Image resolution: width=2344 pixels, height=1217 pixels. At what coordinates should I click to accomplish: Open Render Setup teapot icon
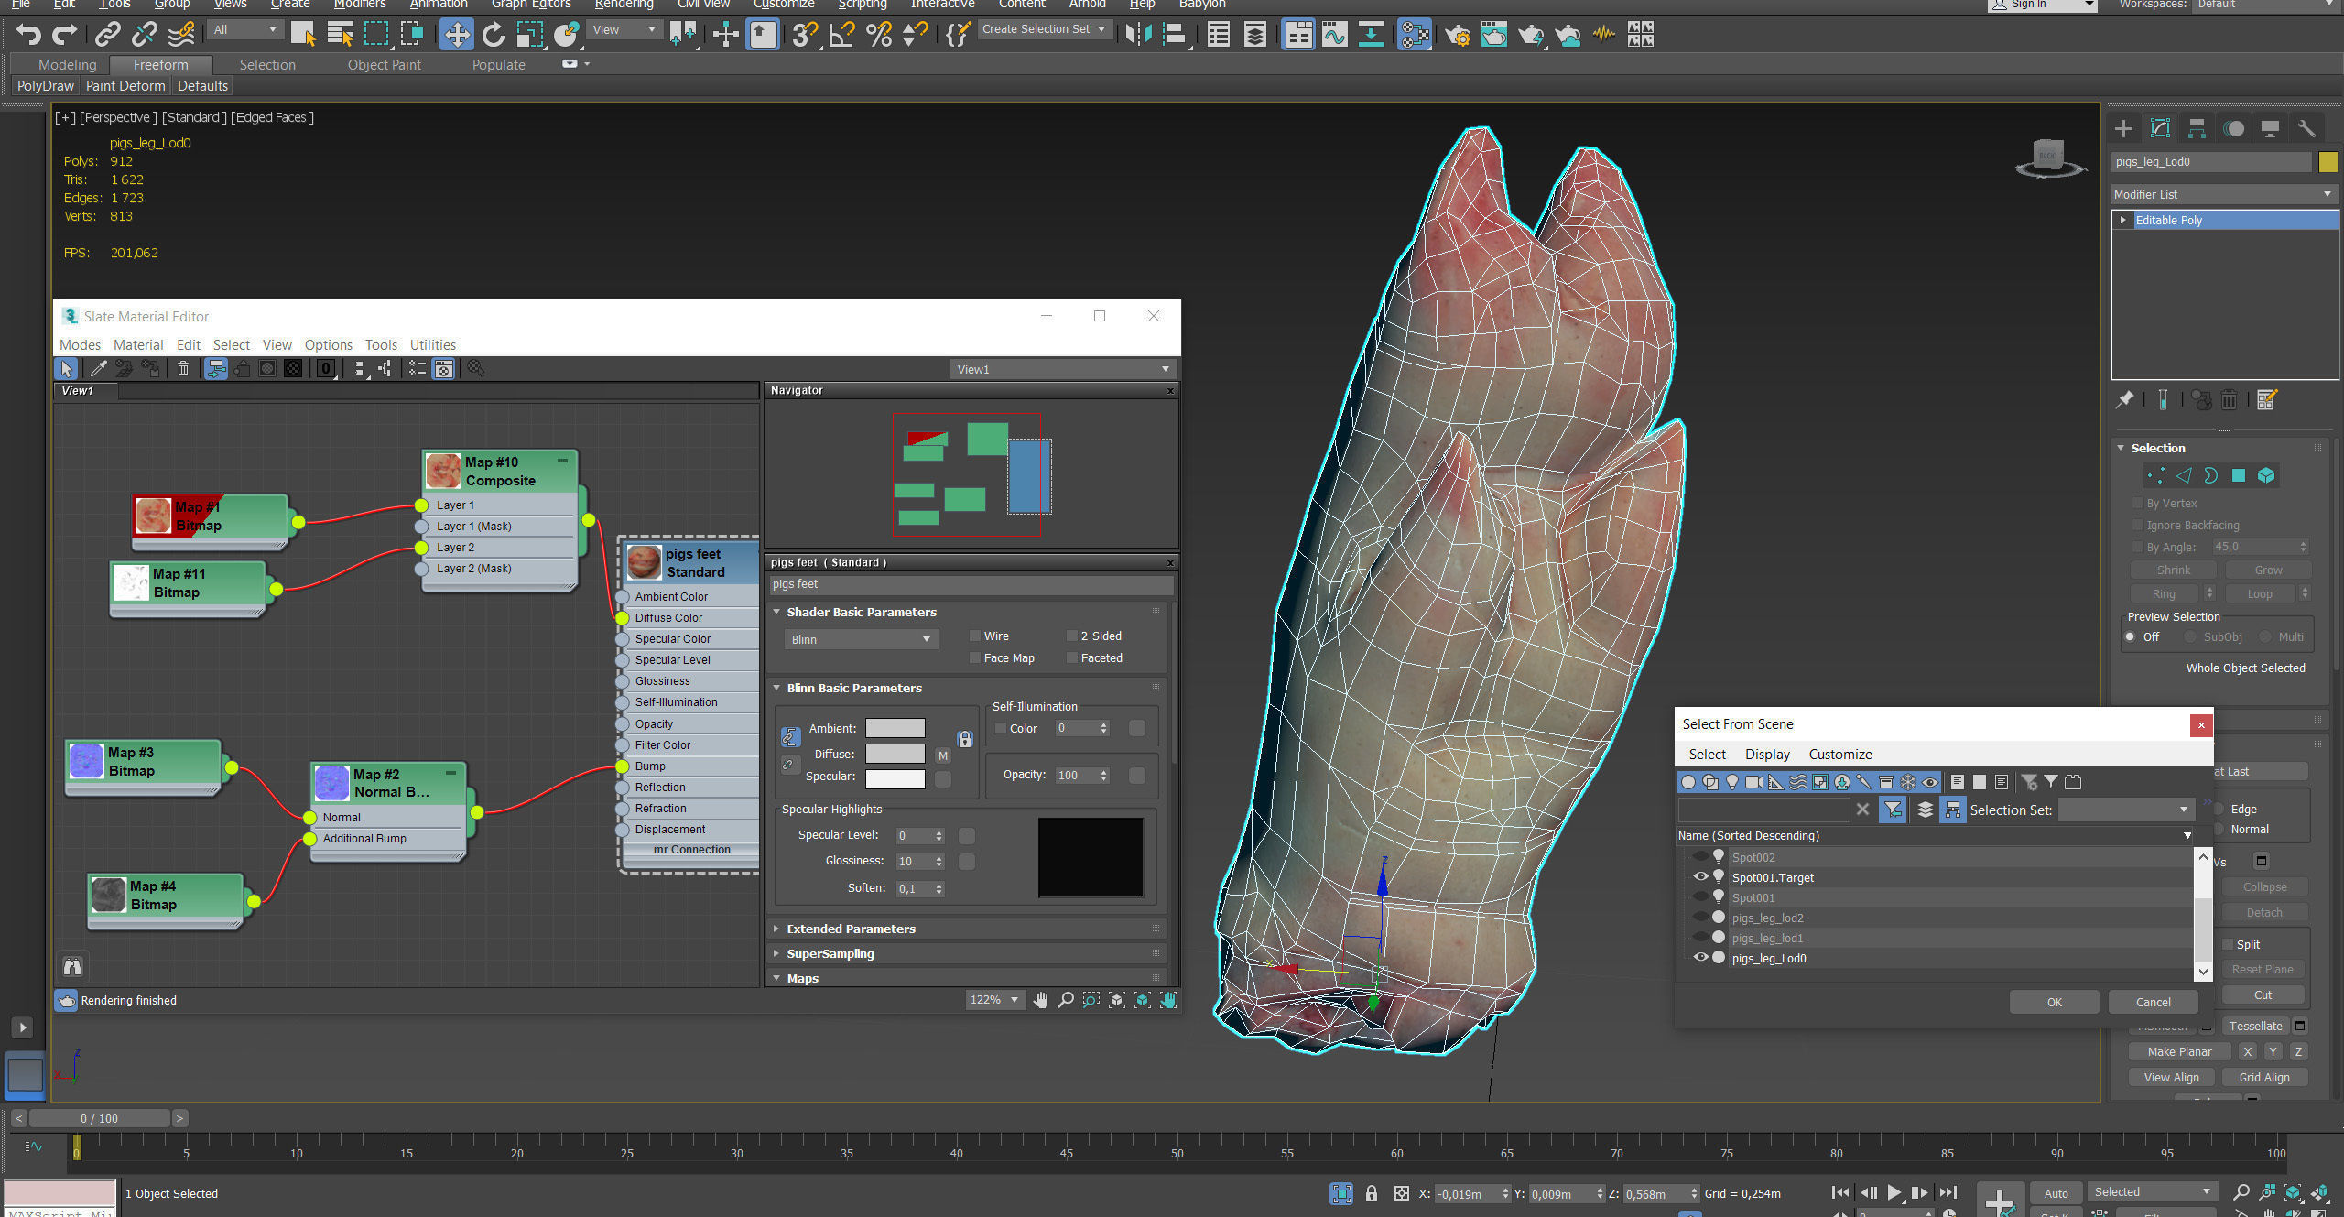click(1458, 35)
